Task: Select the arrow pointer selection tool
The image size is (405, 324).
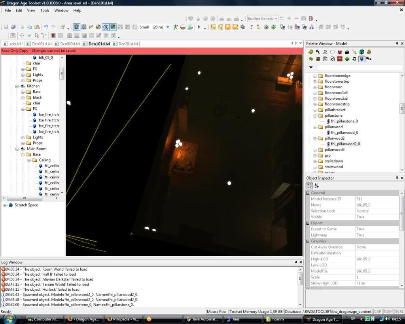Action: coord(37,36)
